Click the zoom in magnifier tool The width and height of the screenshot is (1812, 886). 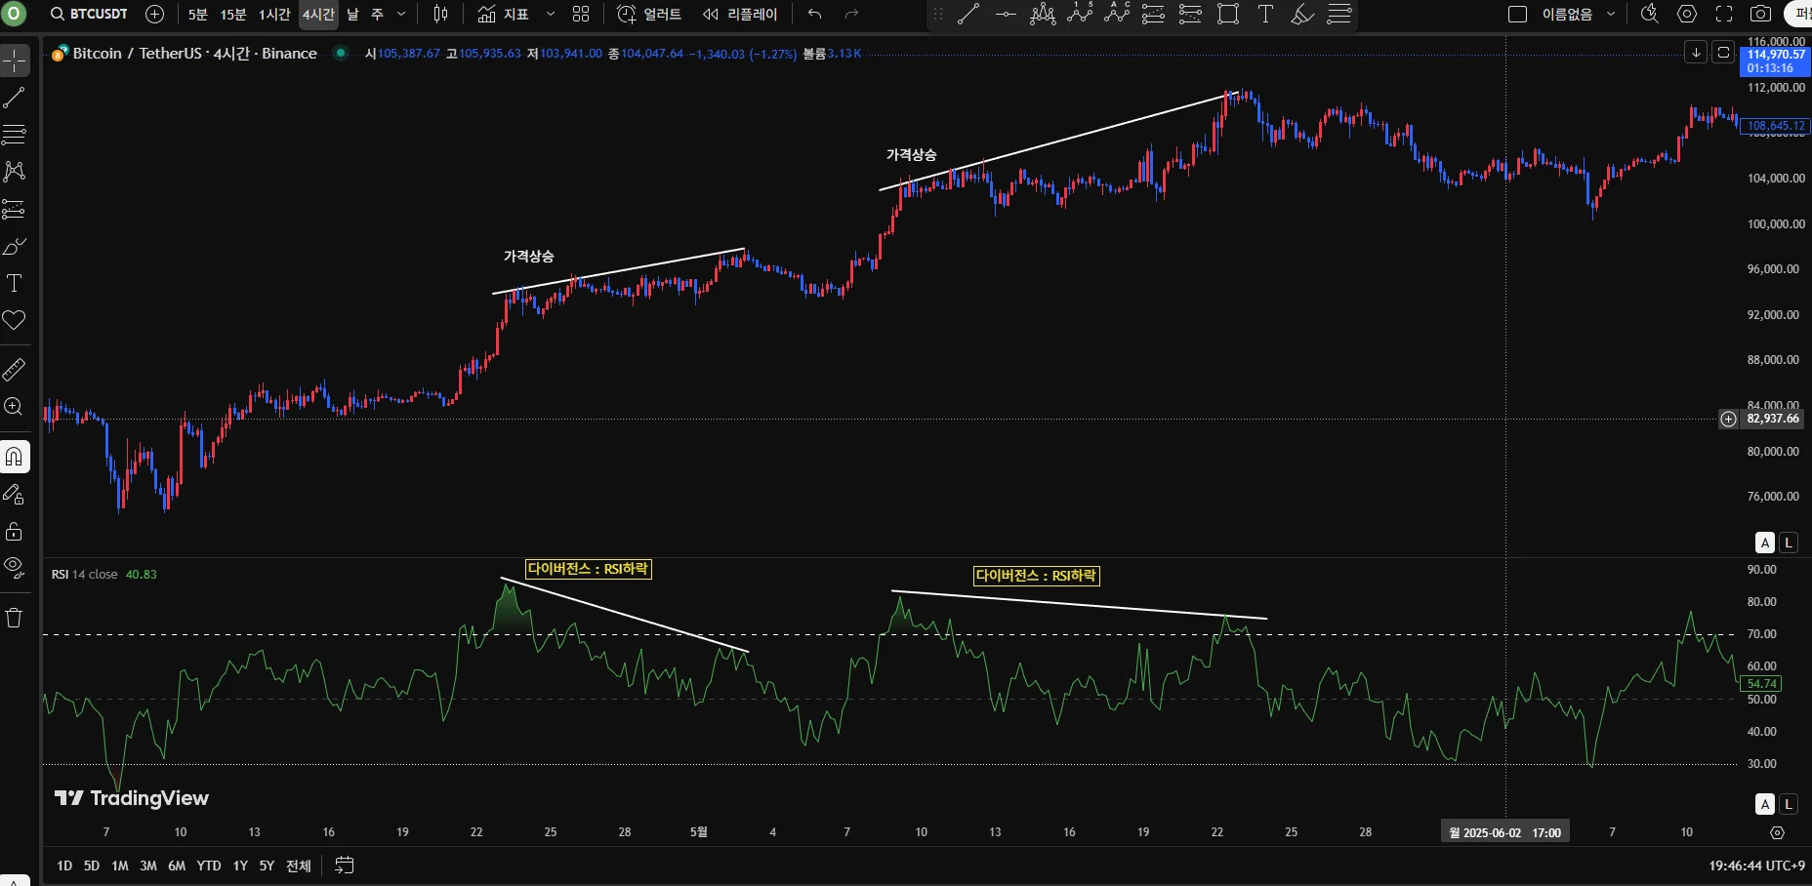click(x=14, y=407)
